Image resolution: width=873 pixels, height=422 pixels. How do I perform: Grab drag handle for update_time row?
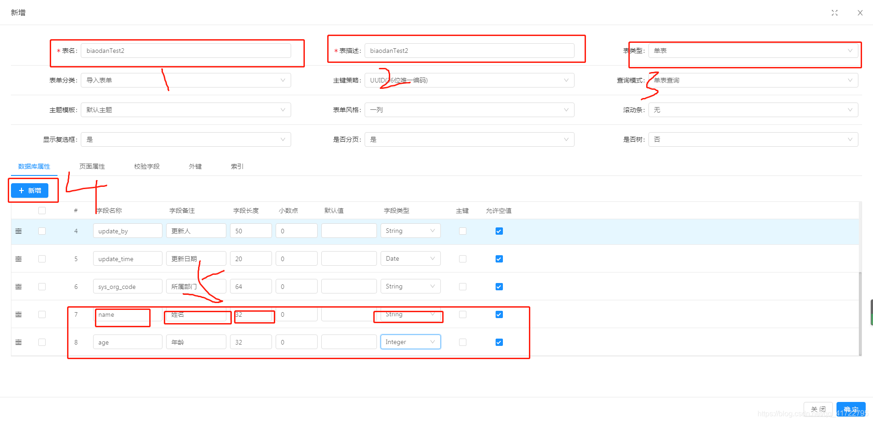coord(19,259)
